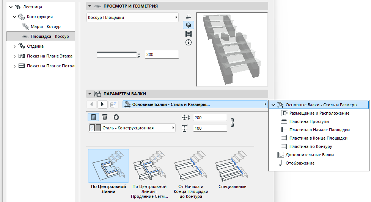Toggle the dimension chain link icon

click(x=232, y=123)
